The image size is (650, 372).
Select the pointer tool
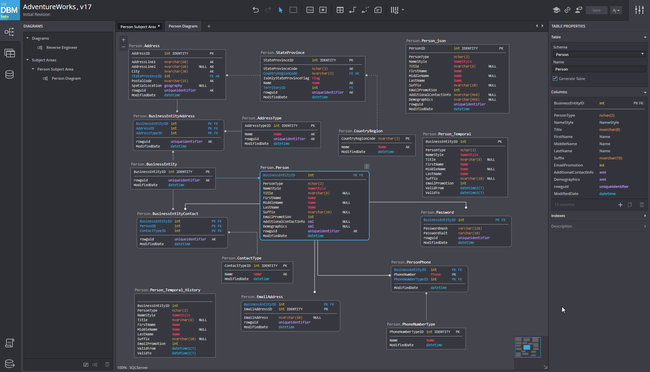coord(281,10)
